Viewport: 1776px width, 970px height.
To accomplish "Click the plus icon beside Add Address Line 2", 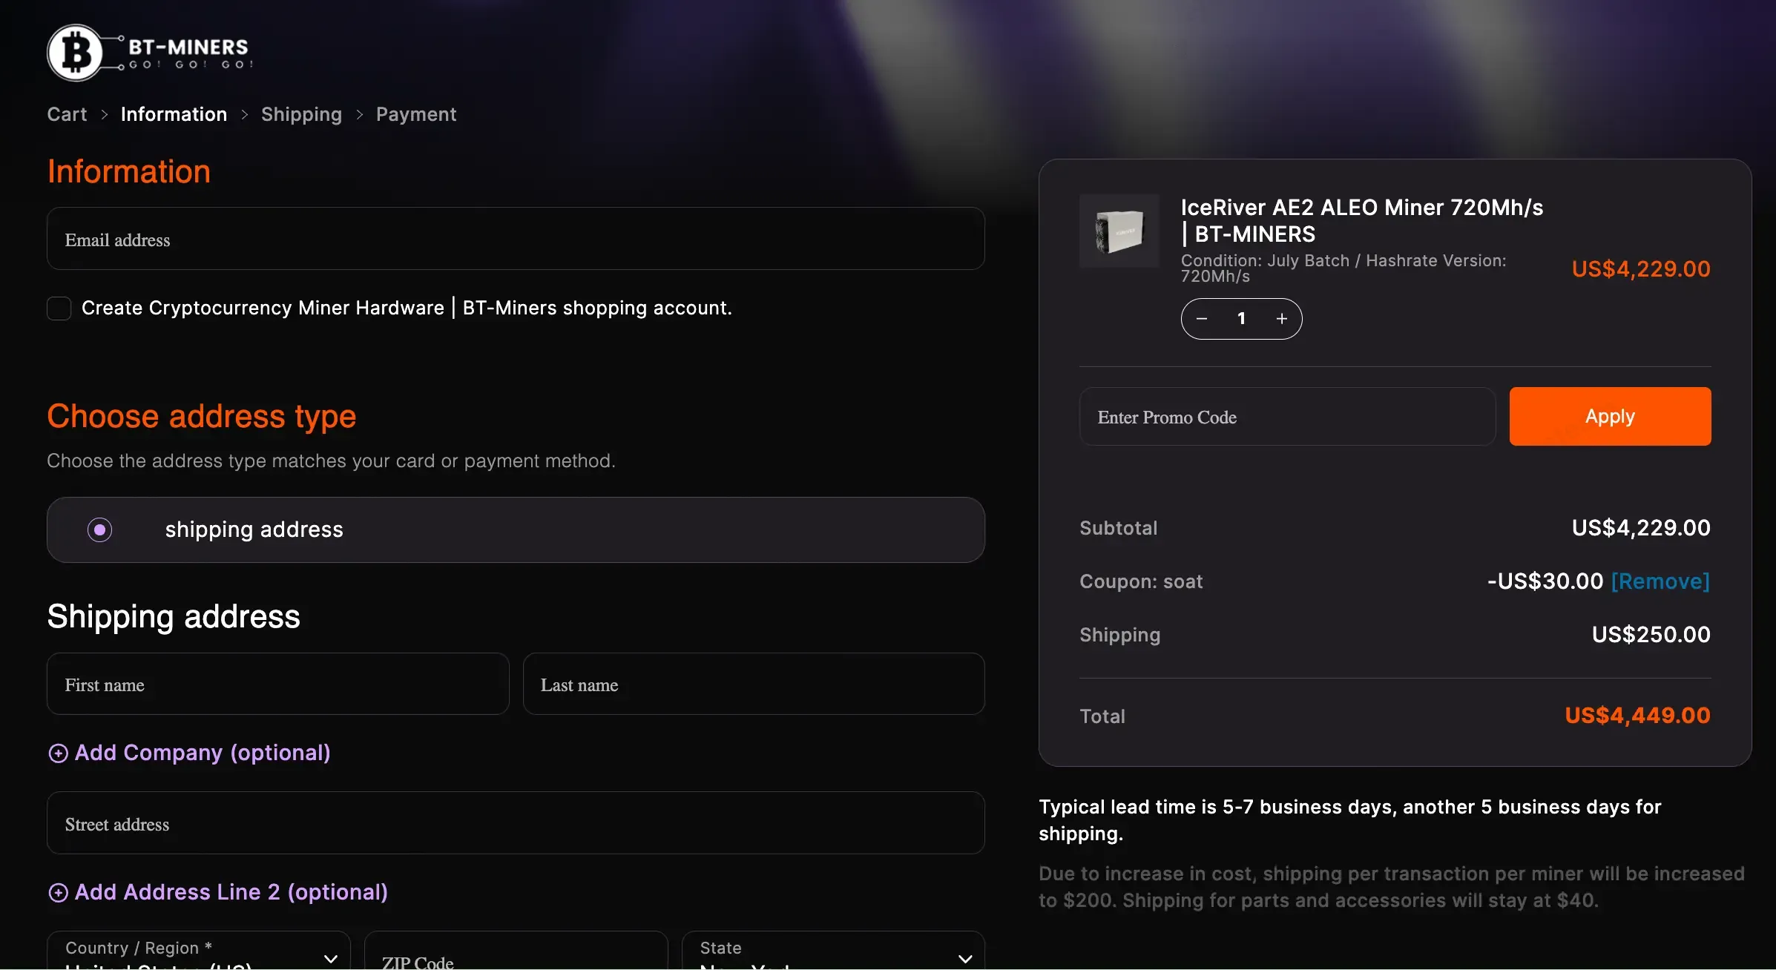I will tap(58, 892).
